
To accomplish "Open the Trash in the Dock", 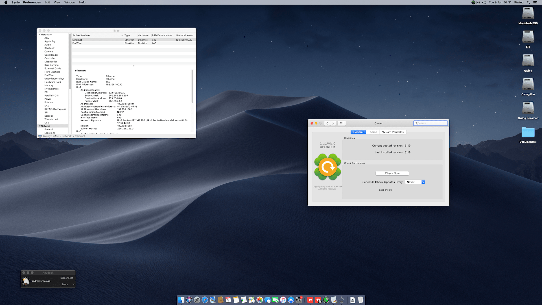I will click(360, 300).
